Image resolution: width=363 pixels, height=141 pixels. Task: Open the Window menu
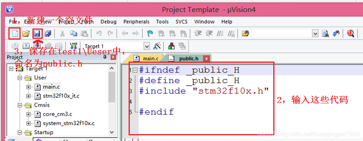tap(205, 22)
